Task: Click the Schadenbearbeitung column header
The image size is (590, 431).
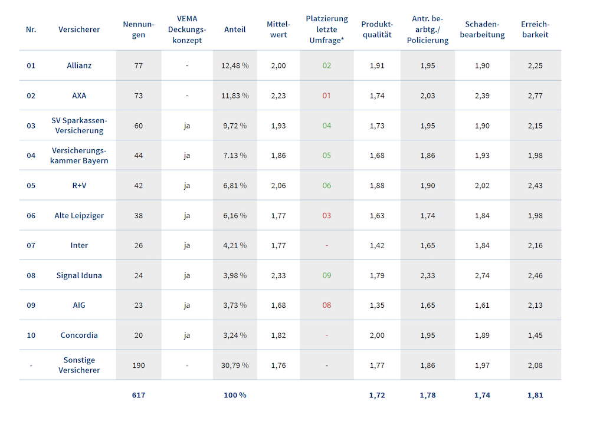Action: point(482,29)
